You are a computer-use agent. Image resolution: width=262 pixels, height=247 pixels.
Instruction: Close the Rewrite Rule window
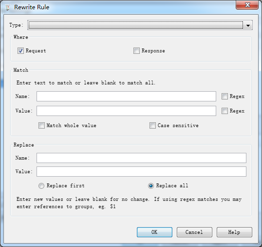[247, 5]
